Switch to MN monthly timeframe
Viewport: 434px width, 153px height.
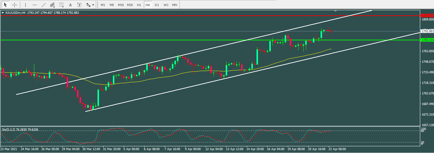(174, 5)
